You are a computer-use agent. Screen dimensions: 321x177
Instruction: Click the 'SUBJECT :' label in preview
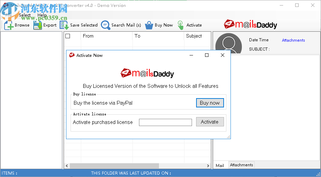[x=259, y=49]
